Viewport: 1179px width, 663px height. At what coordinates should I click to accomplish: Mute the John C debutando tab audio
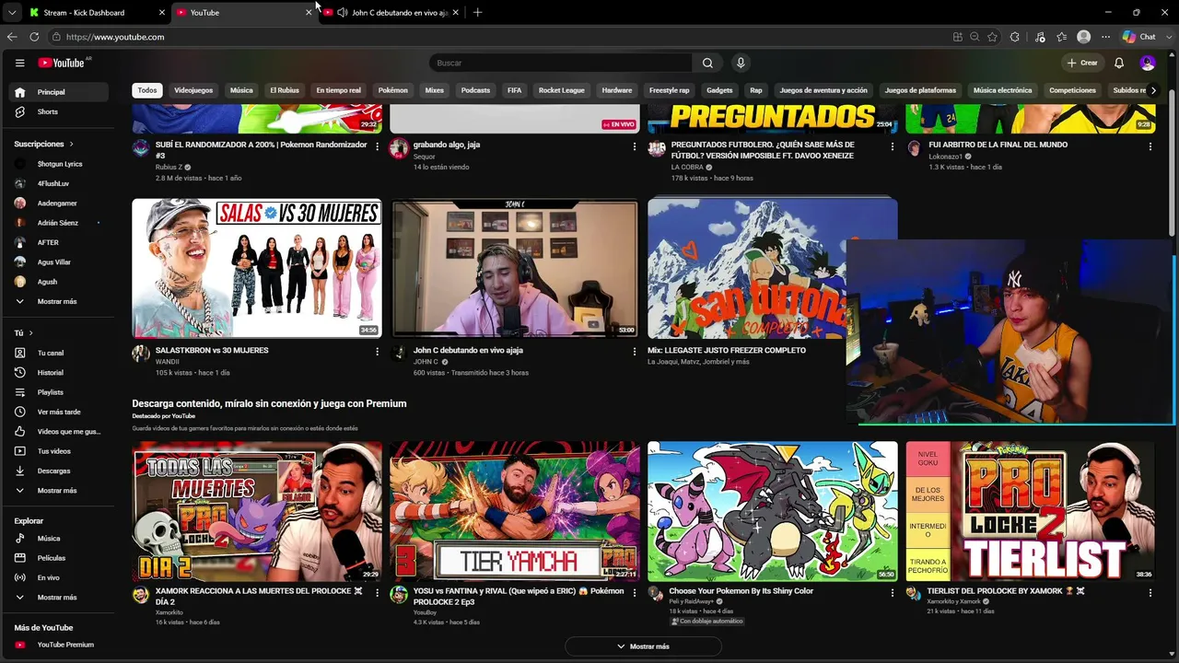tap(343, 12)
